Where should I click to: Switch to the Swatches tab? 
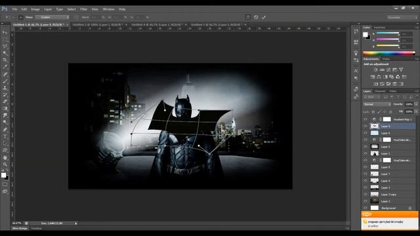coord(379,28)
